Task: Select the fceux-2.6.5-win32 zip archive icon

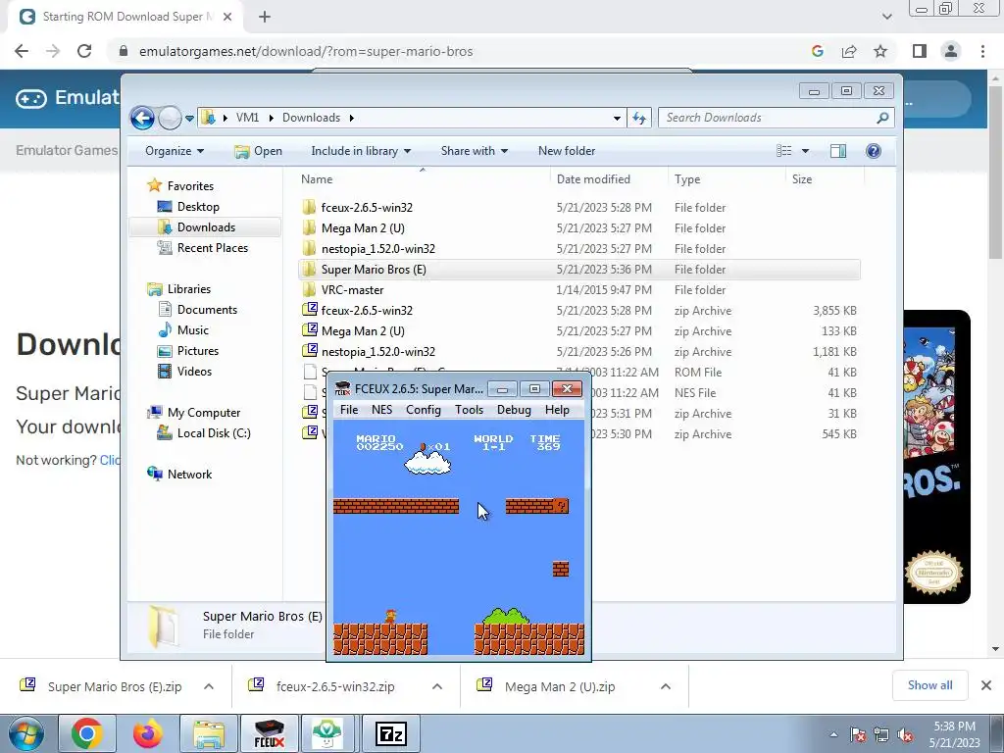Action: click(x=310, y=310)
